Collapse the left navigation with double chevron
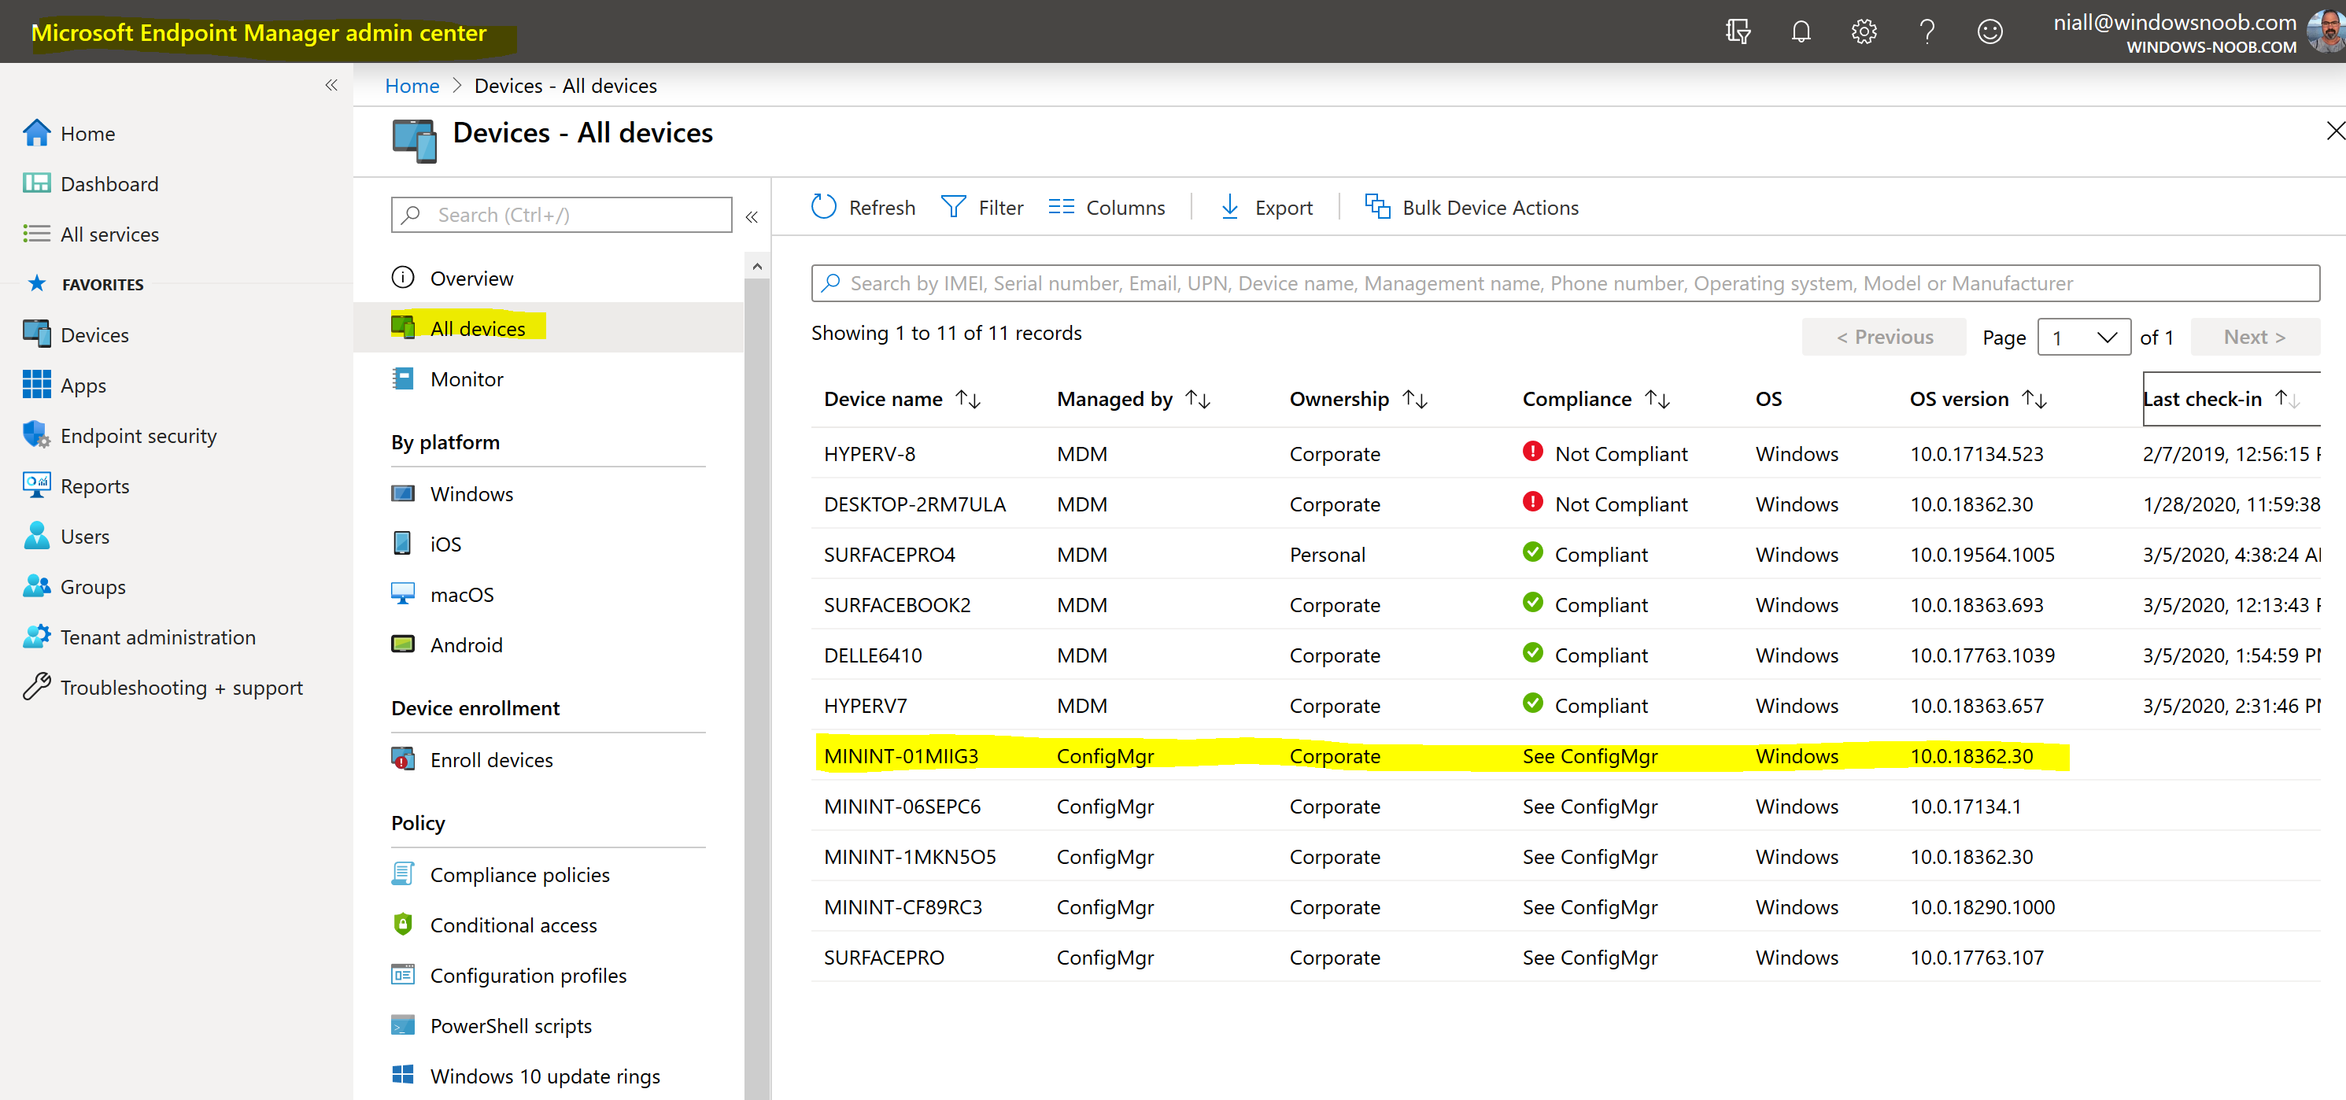 tap(331, 85)
